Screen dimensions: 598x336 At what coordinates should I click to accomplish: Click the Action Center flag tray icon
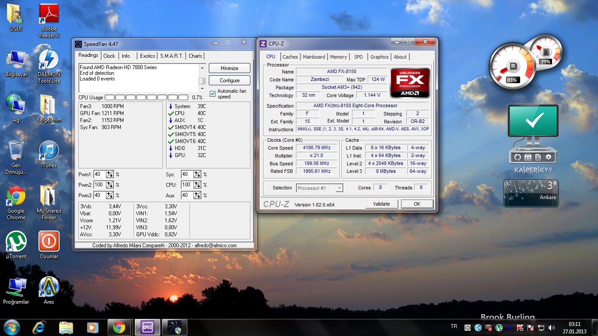coord(531,328)
